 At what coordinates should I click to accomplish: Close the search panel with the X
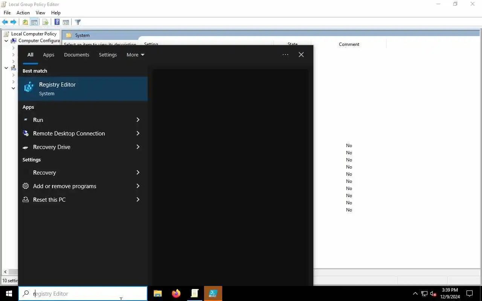tap(301, 55)
